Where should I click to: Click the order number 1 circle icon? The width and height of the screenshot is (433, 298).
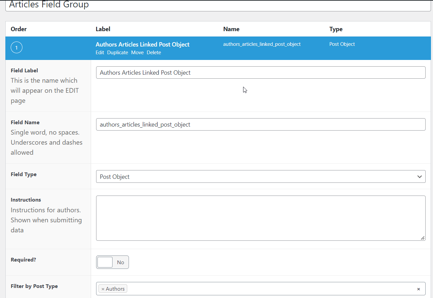[x=16, y=48]
